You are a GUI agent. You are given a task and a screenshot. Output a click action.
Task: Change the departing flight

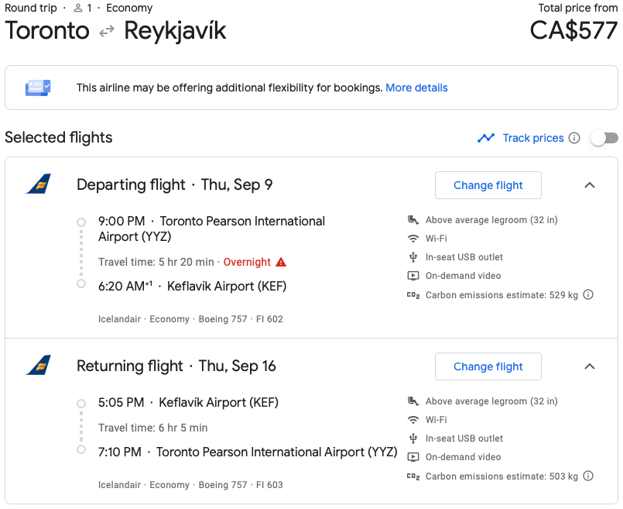point(488,185)
